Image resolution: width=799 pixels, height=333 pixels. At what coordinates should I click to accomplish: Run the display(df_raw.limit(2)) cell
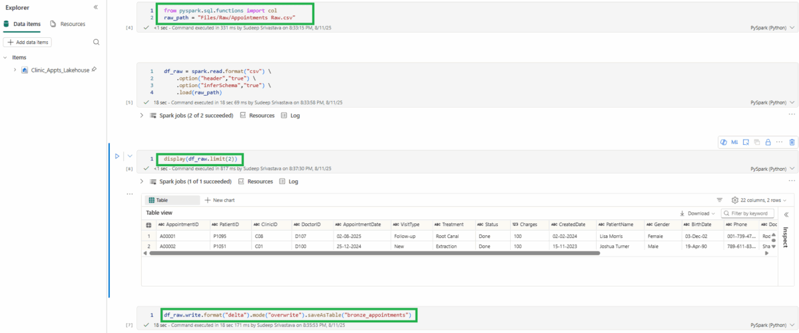tap(117, 156)
